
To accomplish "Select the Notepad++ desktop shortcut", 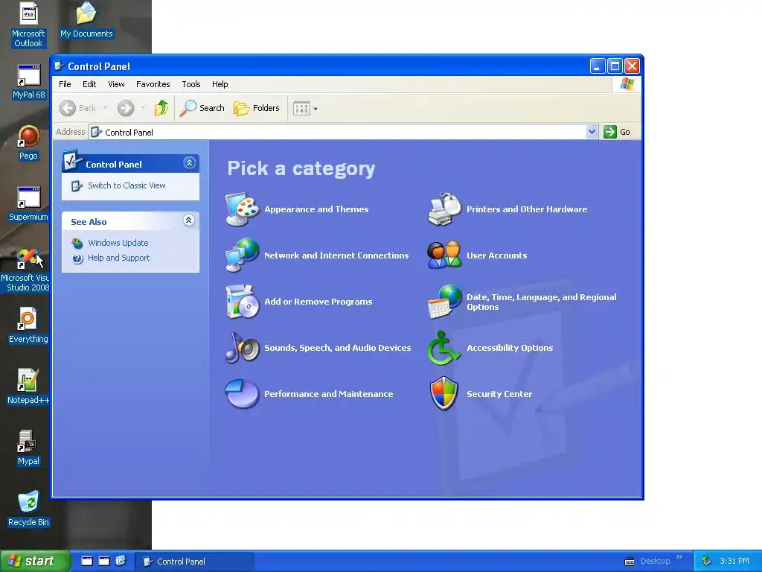I will (28, 387).
